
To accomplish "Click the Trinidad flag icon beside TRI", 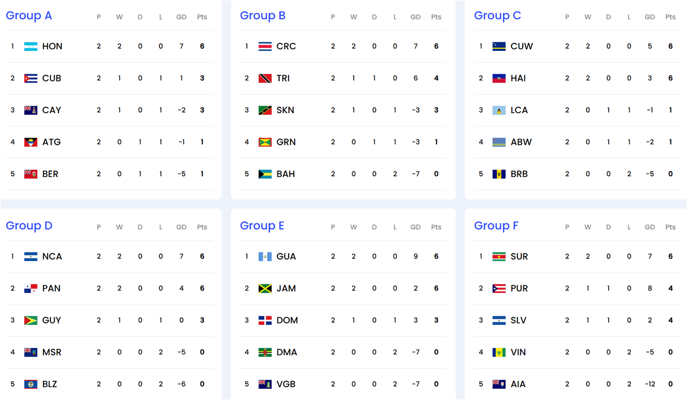I will click(265, 78).
